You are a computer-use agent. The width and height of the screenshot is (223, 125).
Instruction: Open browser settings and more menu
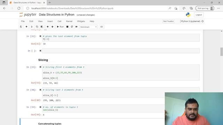(218, 8)
